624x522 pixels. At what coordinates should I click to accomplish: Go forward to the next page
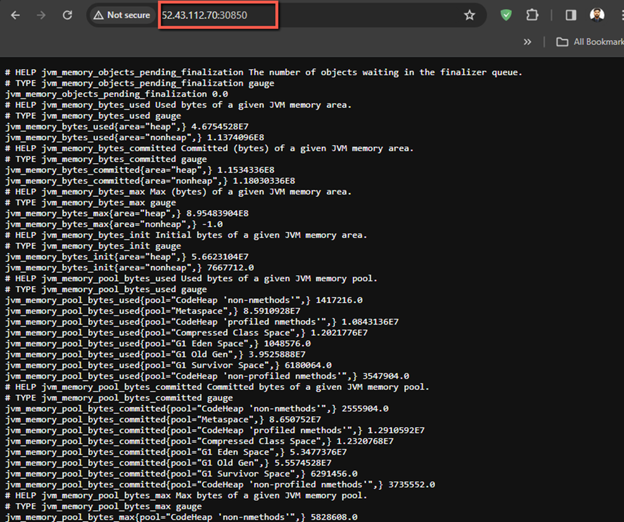pos(39,15)
